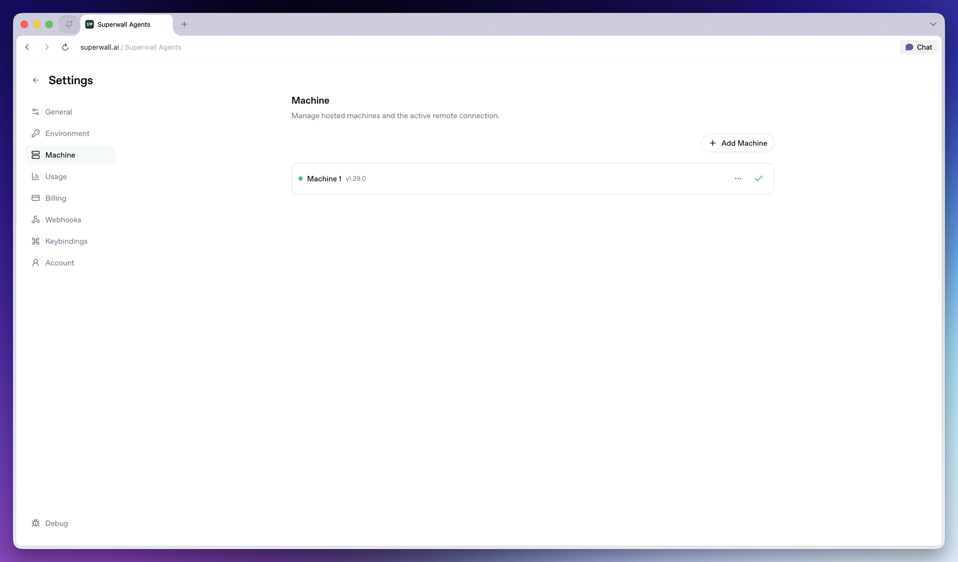Select the Superwall Agents tab
This screenshot has height=562, width=958.
tap(127, 25)
